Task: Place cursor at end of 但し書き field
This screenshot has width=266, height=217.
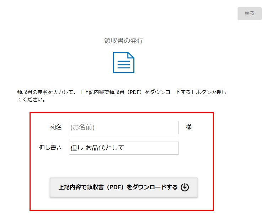Action: click(x=174, y=148)
